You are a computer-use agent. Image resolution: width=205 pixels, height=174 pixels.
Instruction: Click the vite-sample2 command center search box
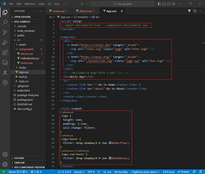pyautogui.click(x=122, y=4)
